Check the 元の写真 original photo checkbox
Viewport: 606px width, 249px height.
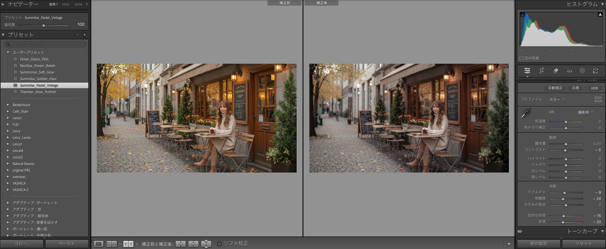coord(521,58)
